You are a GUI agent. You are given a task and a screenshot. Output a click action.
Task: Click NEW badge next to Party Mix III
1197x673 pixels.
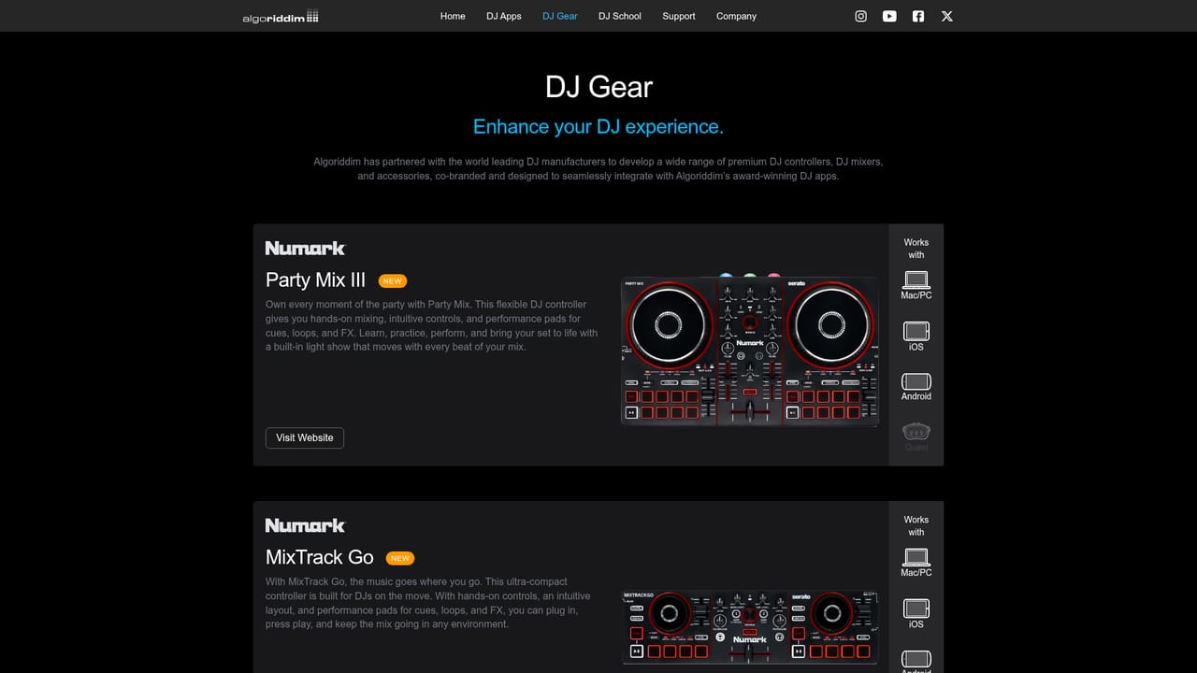[393, 280]
